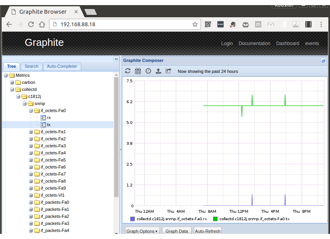Open the date range calendar icon

(138, 71)
